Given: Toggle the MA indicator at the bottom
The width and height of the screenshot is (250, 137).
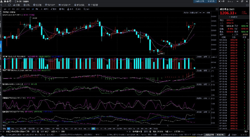Looking at the screenshot, I should click(9, 128).
